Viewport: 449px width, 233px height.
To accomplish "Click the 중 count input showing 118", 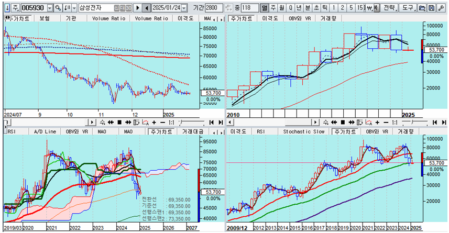I will (x=250, y=8).
